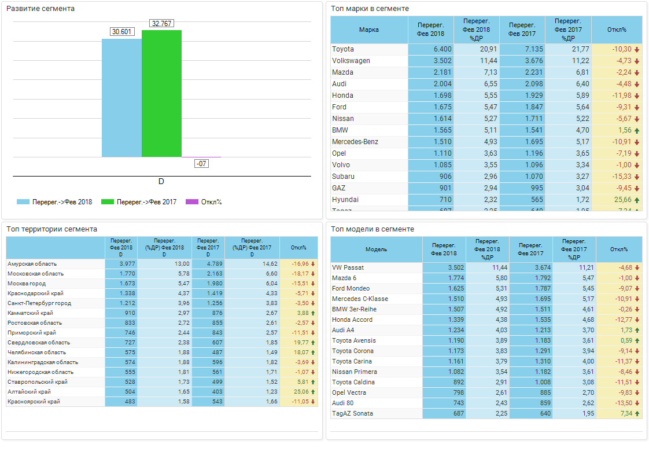Click the green up arrow for Челябинская область
Screen dimensions: 649x459
pos(313,352)
